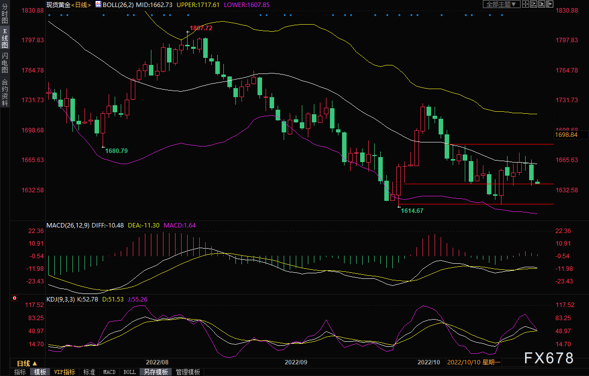Open the date field 2022/10/10 星期一
The height and width of the screenshot is (376, 589).
pos(474,362)
